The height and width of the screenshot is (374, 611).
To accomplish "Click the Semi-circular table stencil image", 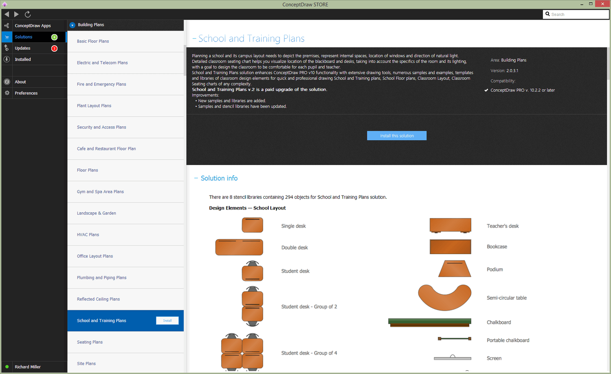I will coord(445,298).
